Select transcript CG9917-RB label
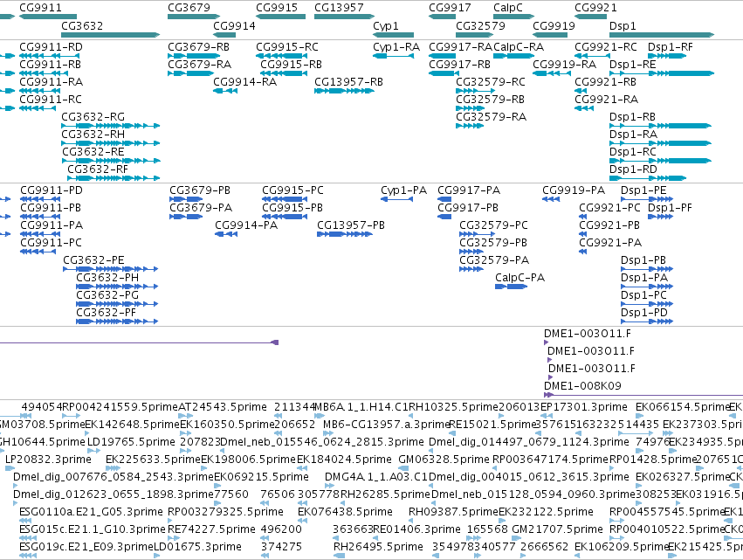The width and height of the screenshot is (743, 560). click(x=459, y=64)
